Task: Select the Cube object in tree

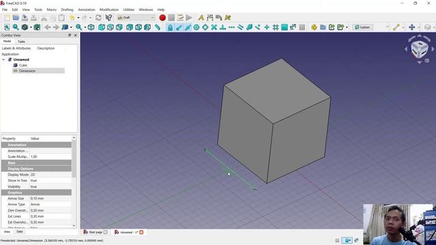Action: point(23,65)
